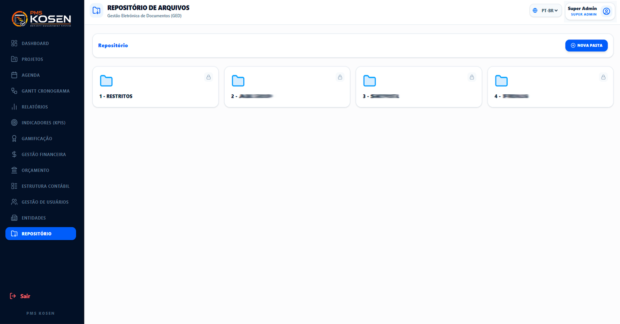
Task: Click the lock icon on folder 4
Action: coord(603,77)
